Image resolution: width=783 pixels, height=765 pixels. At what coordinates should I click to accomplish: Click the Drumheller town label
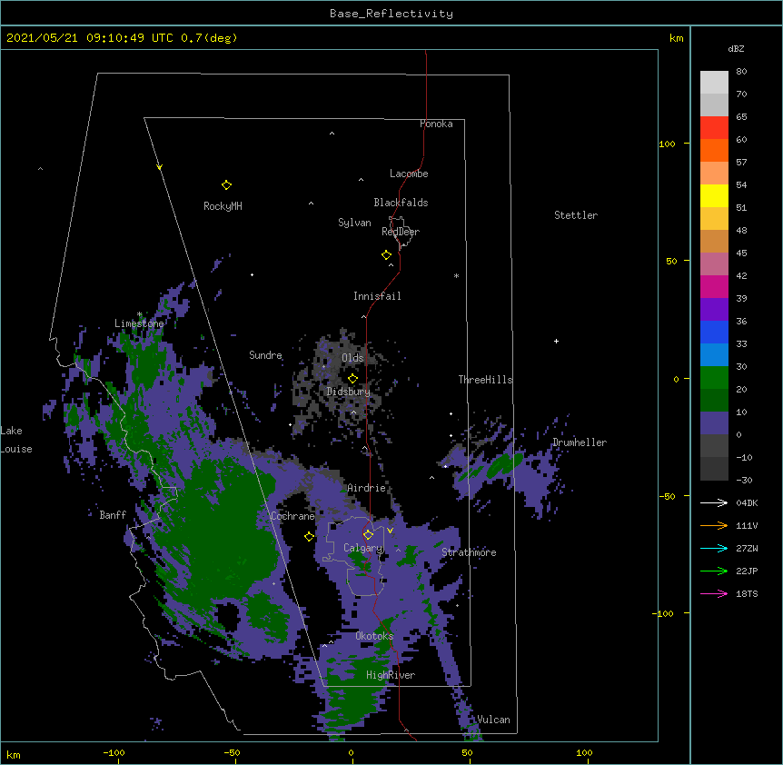(580, 442)
